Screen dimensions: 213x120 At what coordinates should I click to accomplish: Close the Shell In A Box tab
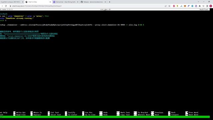tap(50, 2)
